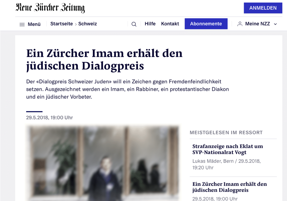
Task: Expand the Meine NZZ dropdown chevron
Action: pos(275,24)
